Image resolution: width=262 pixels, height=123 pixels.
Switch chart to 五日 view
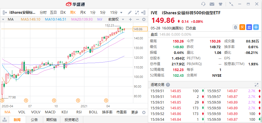(53, 12)
